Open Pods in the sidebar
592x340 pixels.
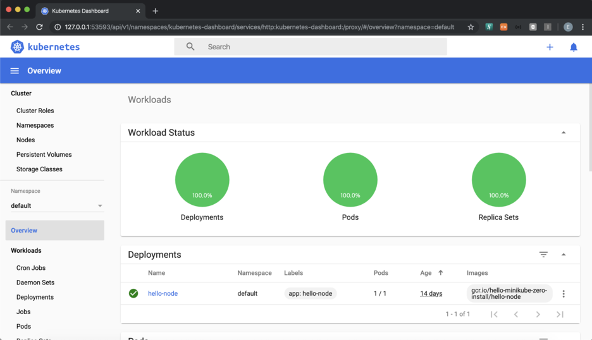[24, 327]
